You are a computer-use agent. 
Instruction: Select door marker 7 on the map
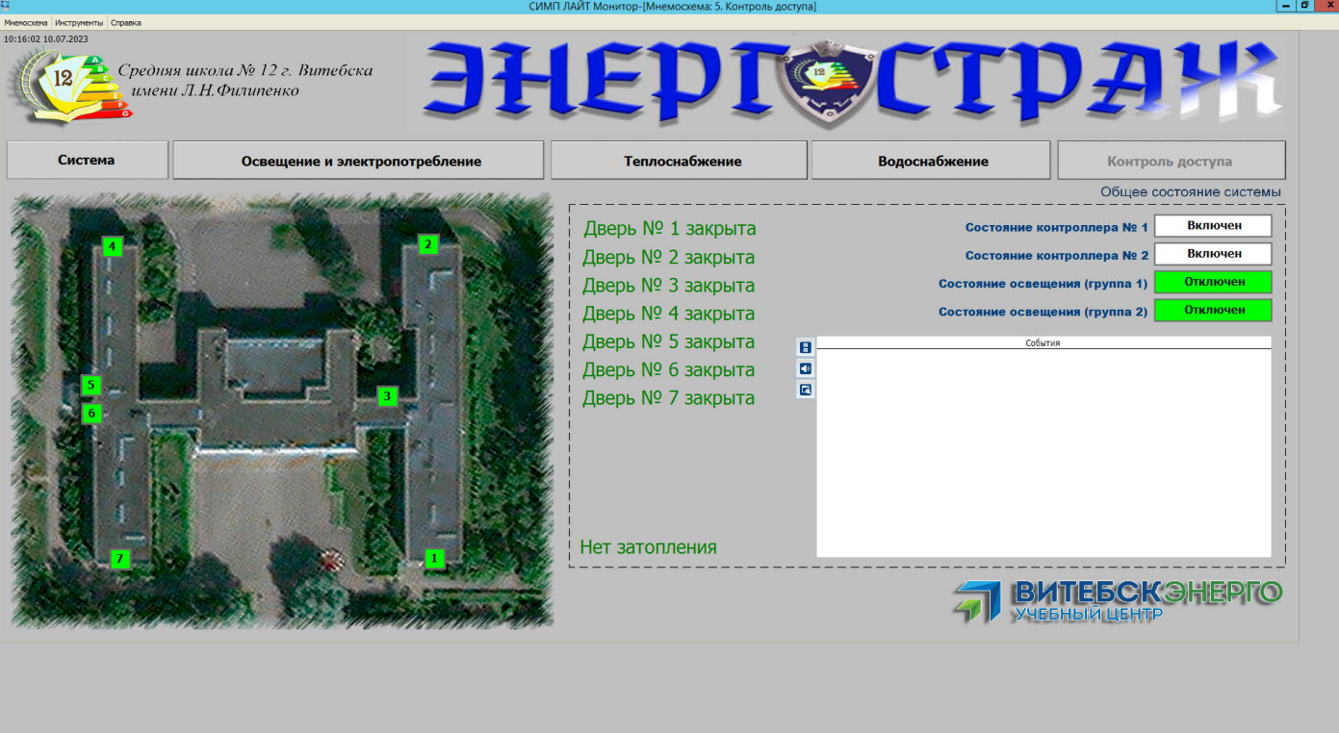click(x=119, y=559)
